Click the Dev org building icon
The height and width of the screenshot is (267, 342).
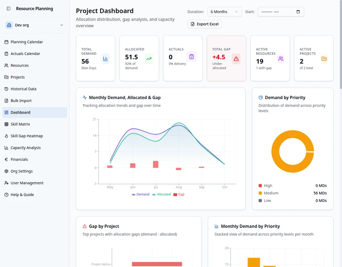click(9, 25)
